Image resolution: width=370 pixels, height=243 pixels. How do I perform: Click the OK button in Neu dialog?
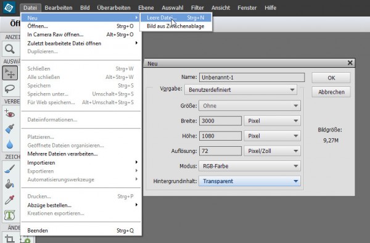point(331,78)
